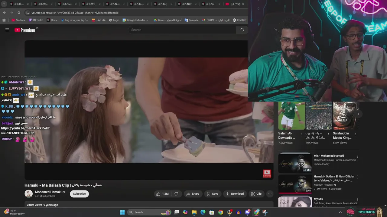Focus the YouTube search field
The width and height of the screenshot is (387, 217).
182,30
